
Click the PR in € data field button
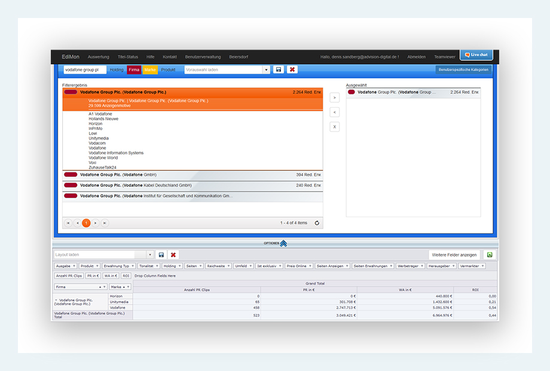click(x=93, y=276)
